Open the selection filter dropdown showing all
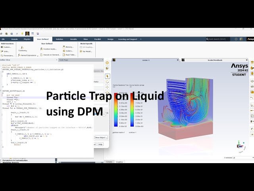The height and width of the screenshot is (191, 254). (243, 158)
